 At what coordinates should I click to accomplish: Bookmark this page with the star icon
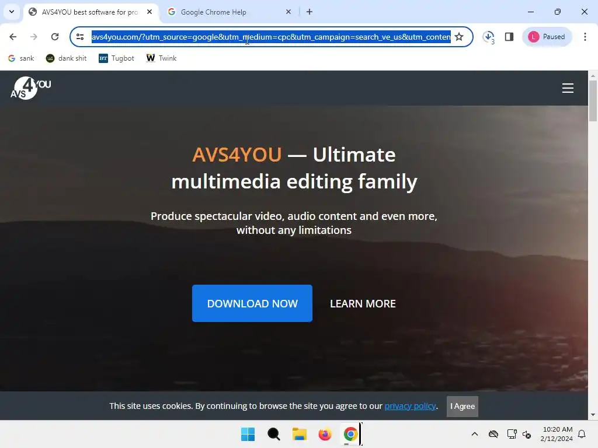(459, 37)
